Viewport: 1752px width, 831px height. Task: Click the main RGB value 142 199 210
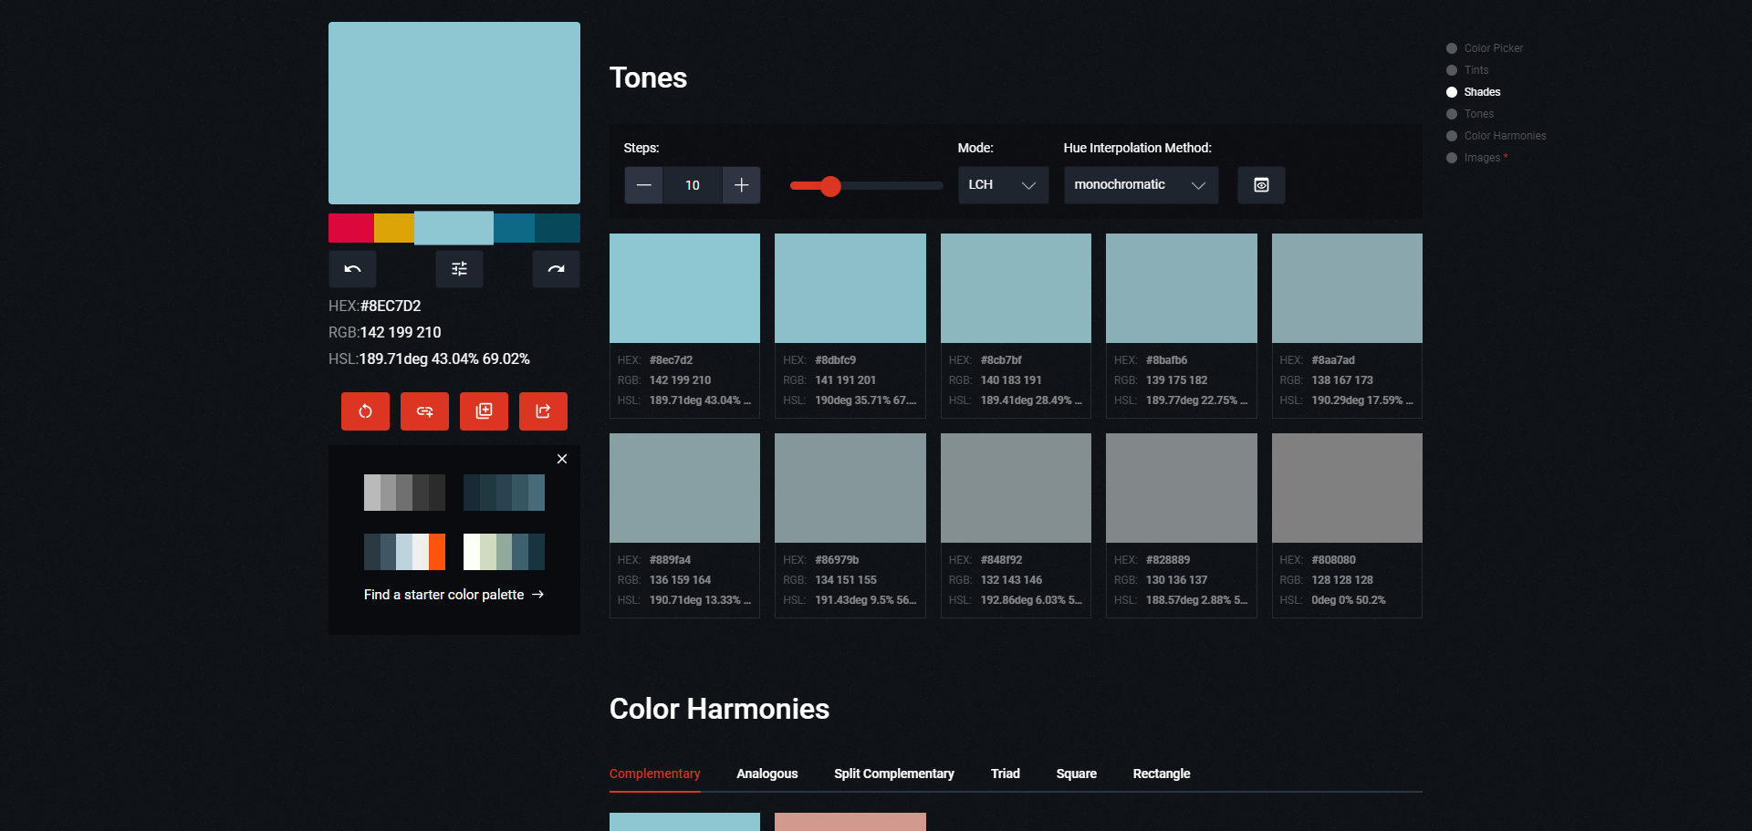click(x=401, y=332)
